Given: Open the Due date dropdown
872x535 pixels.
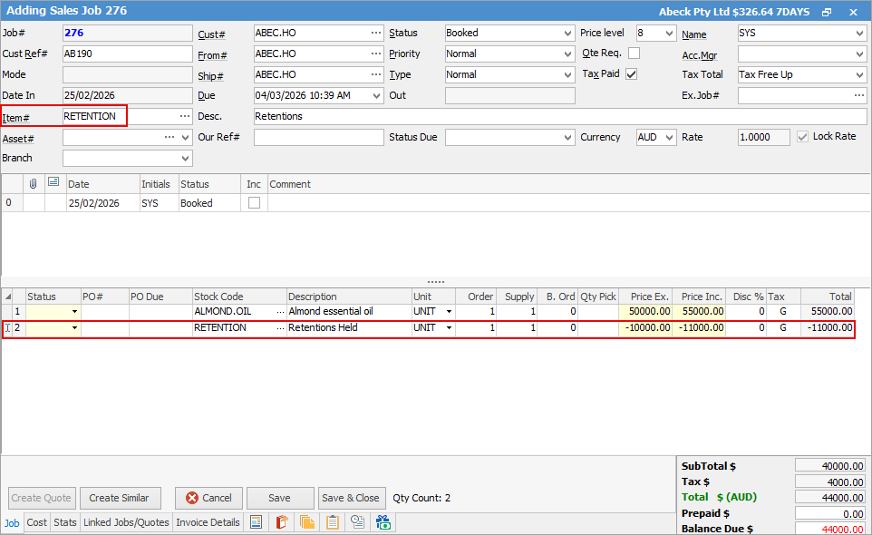Looking at the screenshot, I should click(377, 95).
